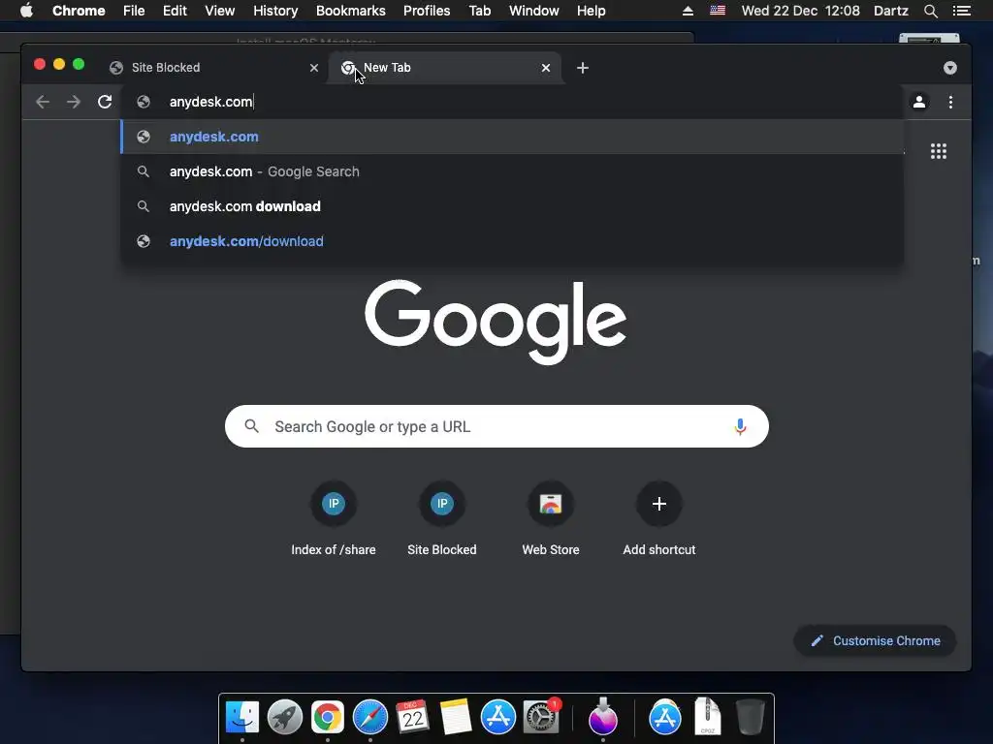Image resolution: width=993 pixels, height=744 pixels.
Task: Click the Customise Chrome button
Action: click(x=875, y=641)
